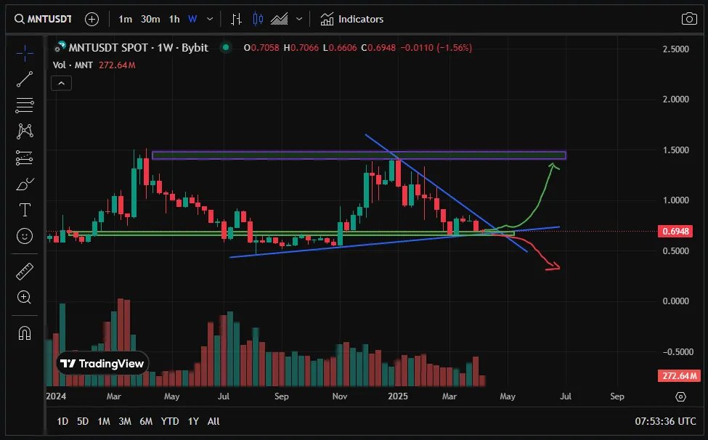Viewport: 708px width, 440px height.
Task: Select the weekly W timeframe
Action: click(192, 19)
